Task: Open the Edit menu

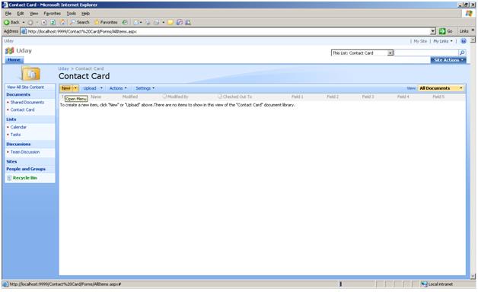Action: pos(21,14)
